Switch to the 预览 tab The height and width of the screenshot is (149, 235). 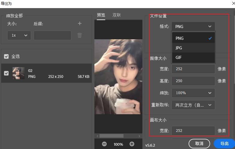point(101,15)
